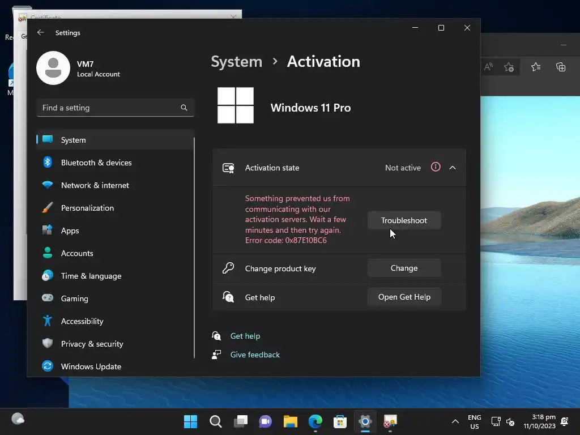Open Network & internet settings
580x435 pixels.
115,185
